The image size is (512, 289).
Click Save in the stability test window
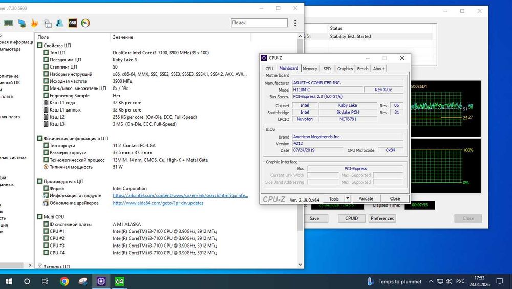pyautogui.click(x=314, y=218)
